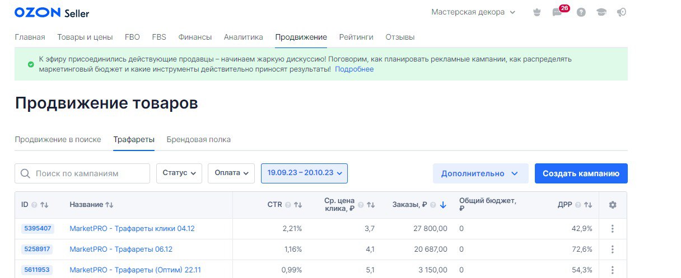The width and height of the screenshot is (681, 278).
Task: Expand the Дополнительно dropdown button
Action: [481, 173]
